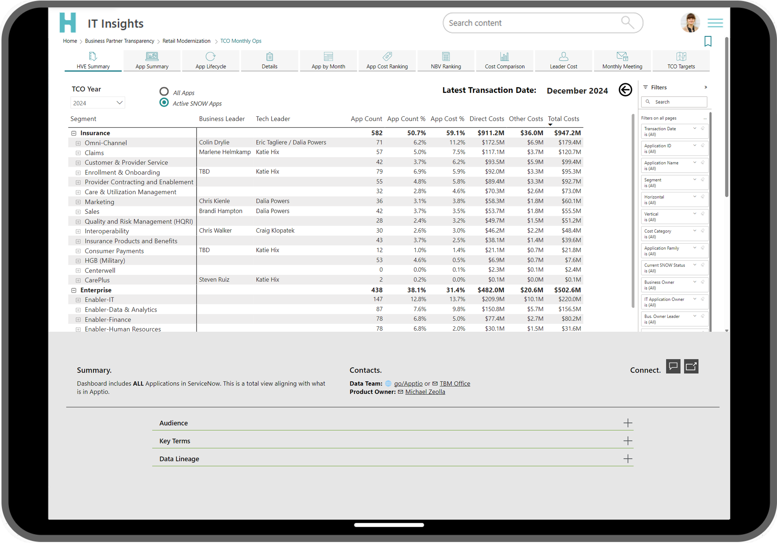777x543 pixels.
Task: Clear the Application ID filter eraser icon
Action: 702,145
